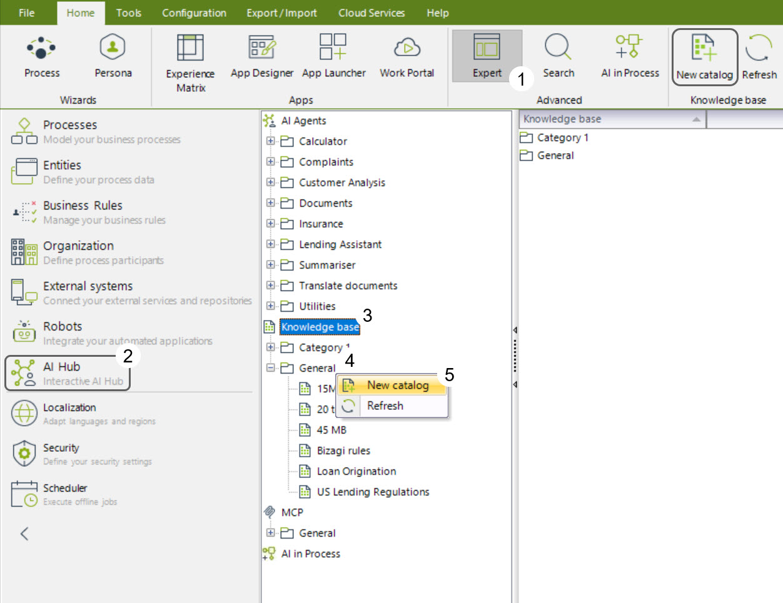Open the AI Hub sidebar section
This screenshot has width=783, height=603.
click(68, 373)
